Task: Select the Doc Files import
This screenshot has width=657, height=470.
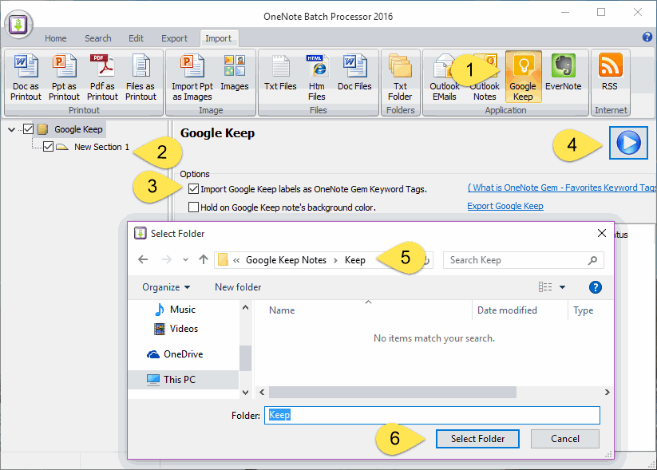Action: [354, 73]
